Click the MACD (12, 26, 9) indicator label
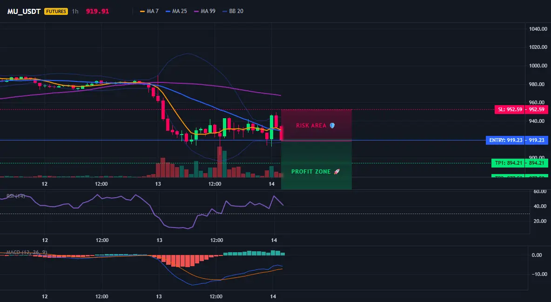 click(27, 252)
